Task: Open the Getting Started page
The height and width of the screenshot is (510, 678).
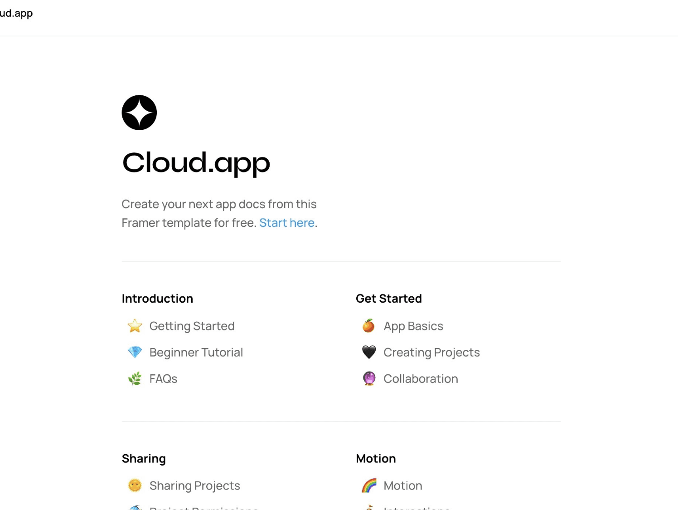Action: 192,326
